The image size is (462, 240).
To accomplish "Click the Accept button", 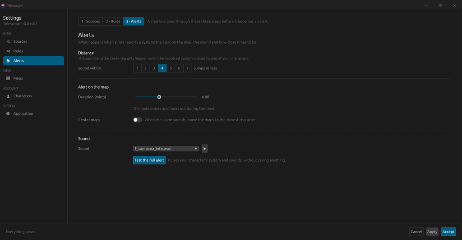I will [448, 232].
